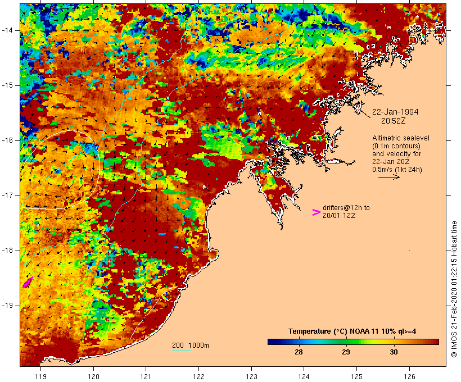Click longitude axis label 123

point(251,376)
